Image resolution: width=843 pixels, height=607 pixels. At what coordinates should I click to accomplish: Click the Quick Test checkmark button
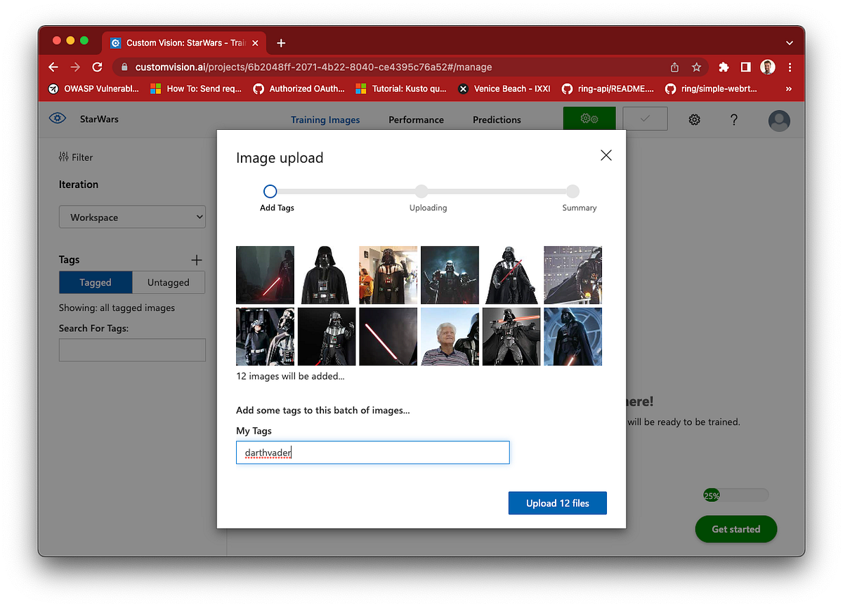click(x=645, y=119)
